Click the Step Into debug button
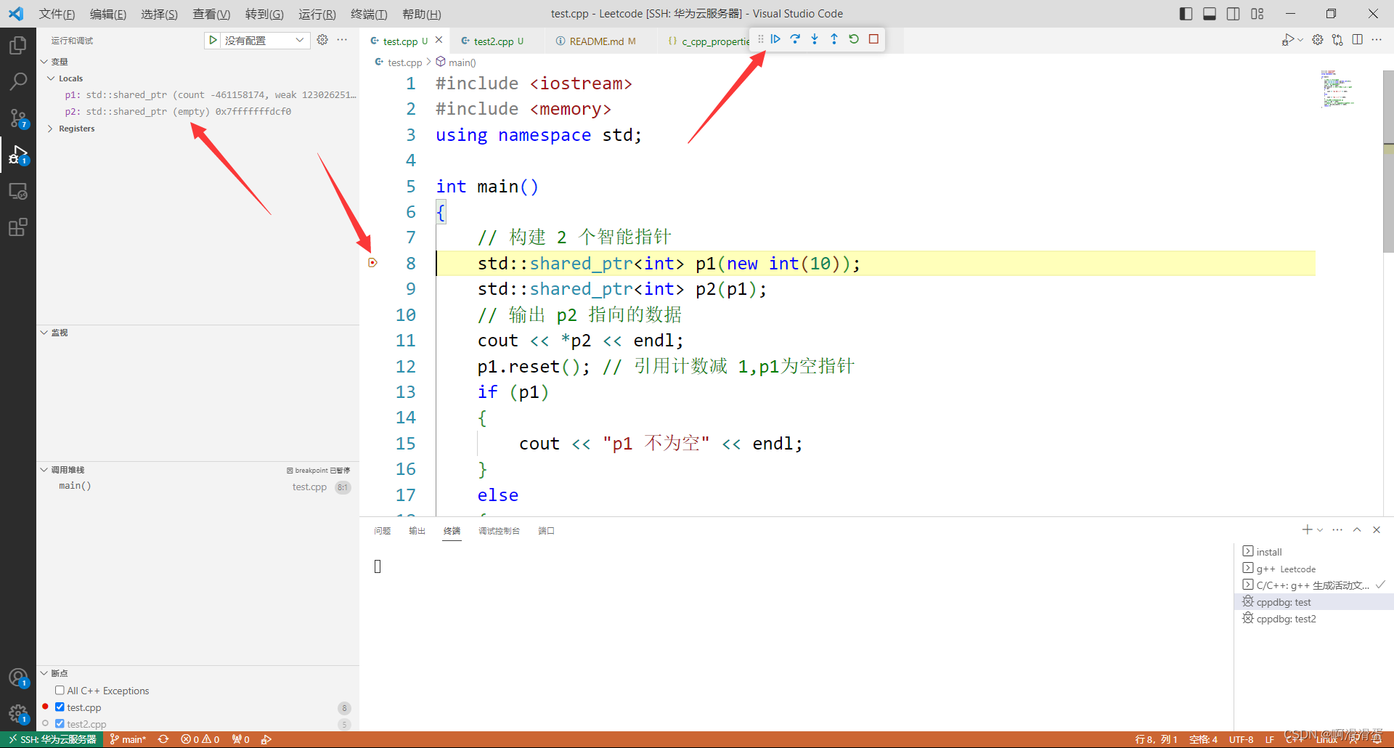This screenshot has height=748, width=1394. [815, 39]
